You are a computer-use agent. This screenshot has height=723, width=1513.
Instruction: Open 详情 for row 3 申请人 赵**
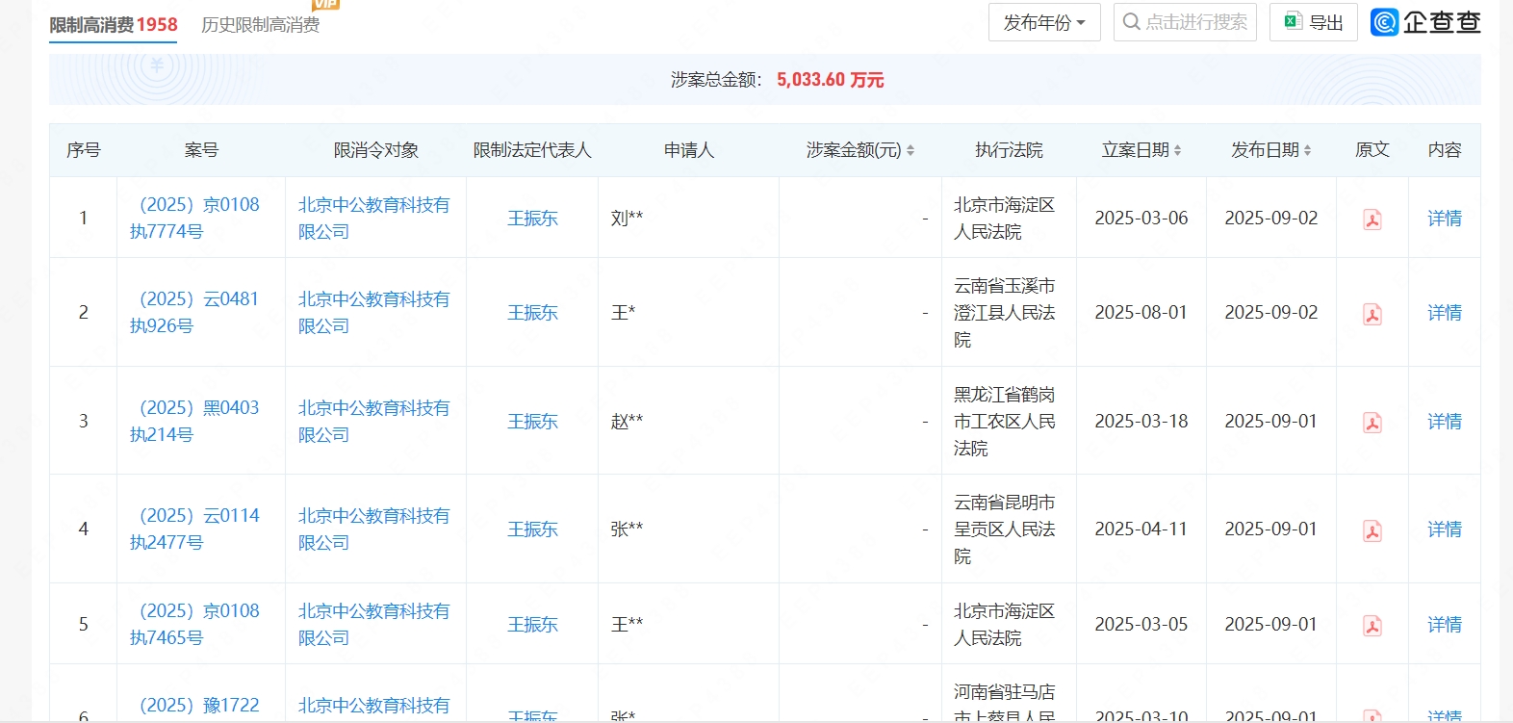coord(1445,422)
